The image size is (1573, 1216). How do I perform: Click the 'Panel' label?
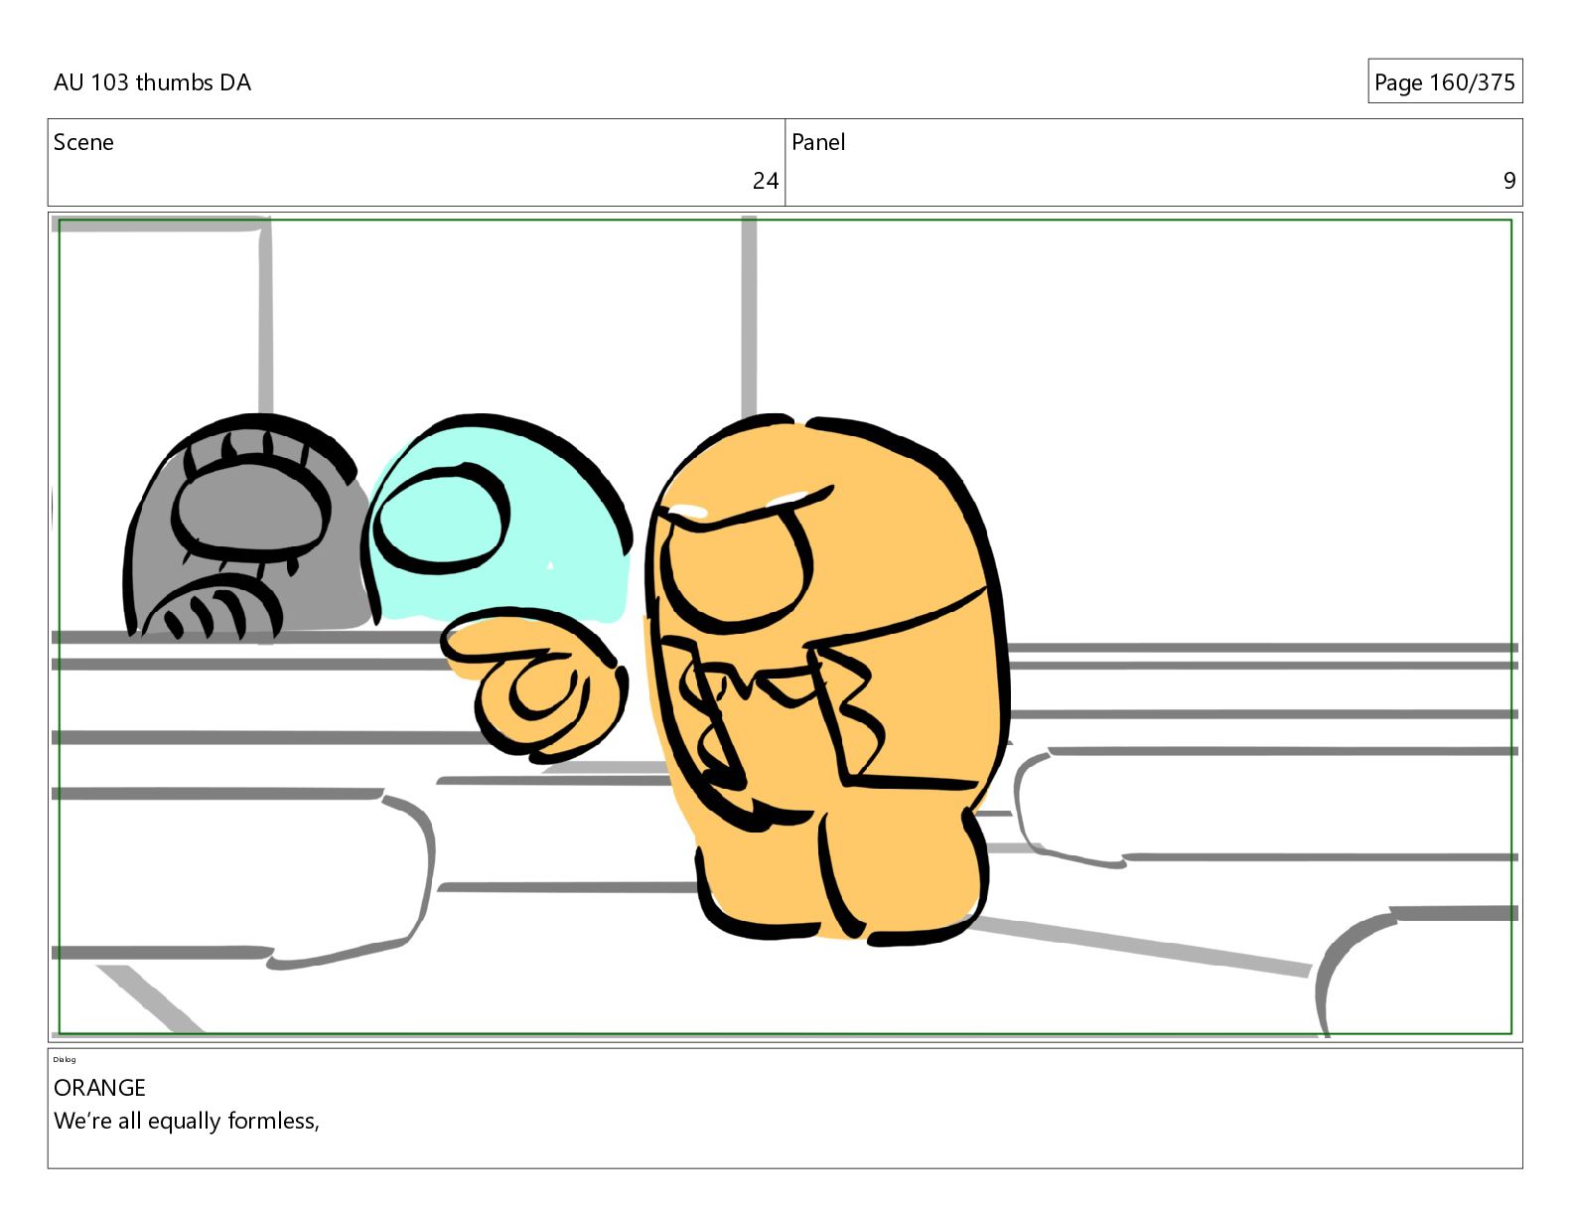point(818,142)
